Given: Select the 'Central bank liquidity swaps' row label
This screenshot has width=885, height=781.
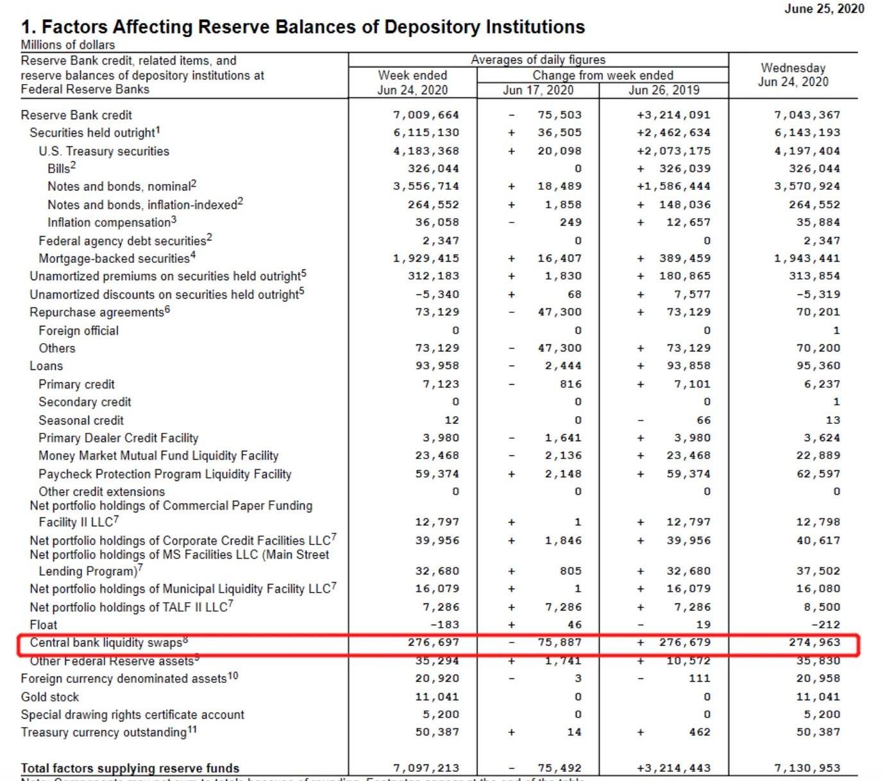Looking at the screenshot, I should coord(106,642).
